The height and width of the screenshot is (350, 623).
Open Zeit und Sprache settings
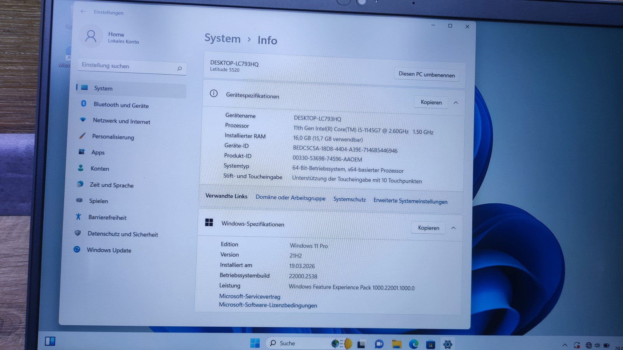pos(112,185)
